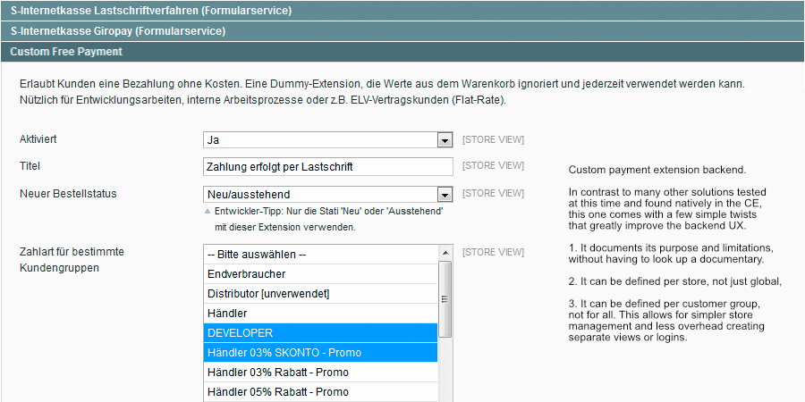The width and height of the screenshot is (805, 402).
Task: Choose Distributor [unverwendet] in the list
Action: pos(321,294)
